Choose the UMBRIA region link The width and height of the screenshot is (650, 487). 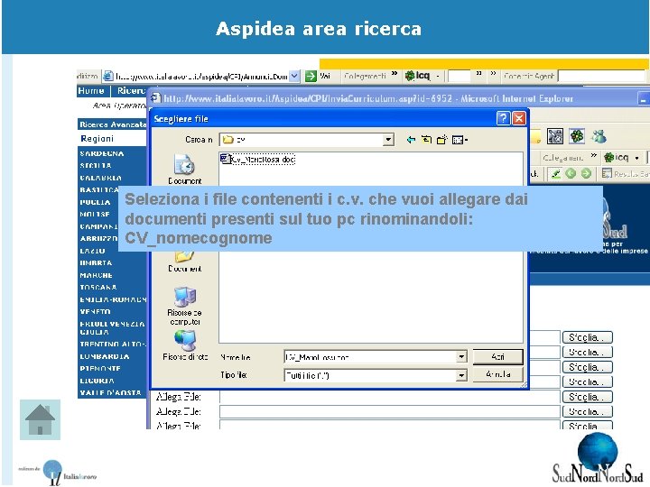96,263
